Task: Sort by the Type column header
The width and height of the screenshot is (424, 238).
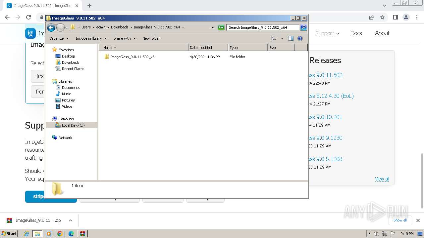Action: click(x=248, y=48)
